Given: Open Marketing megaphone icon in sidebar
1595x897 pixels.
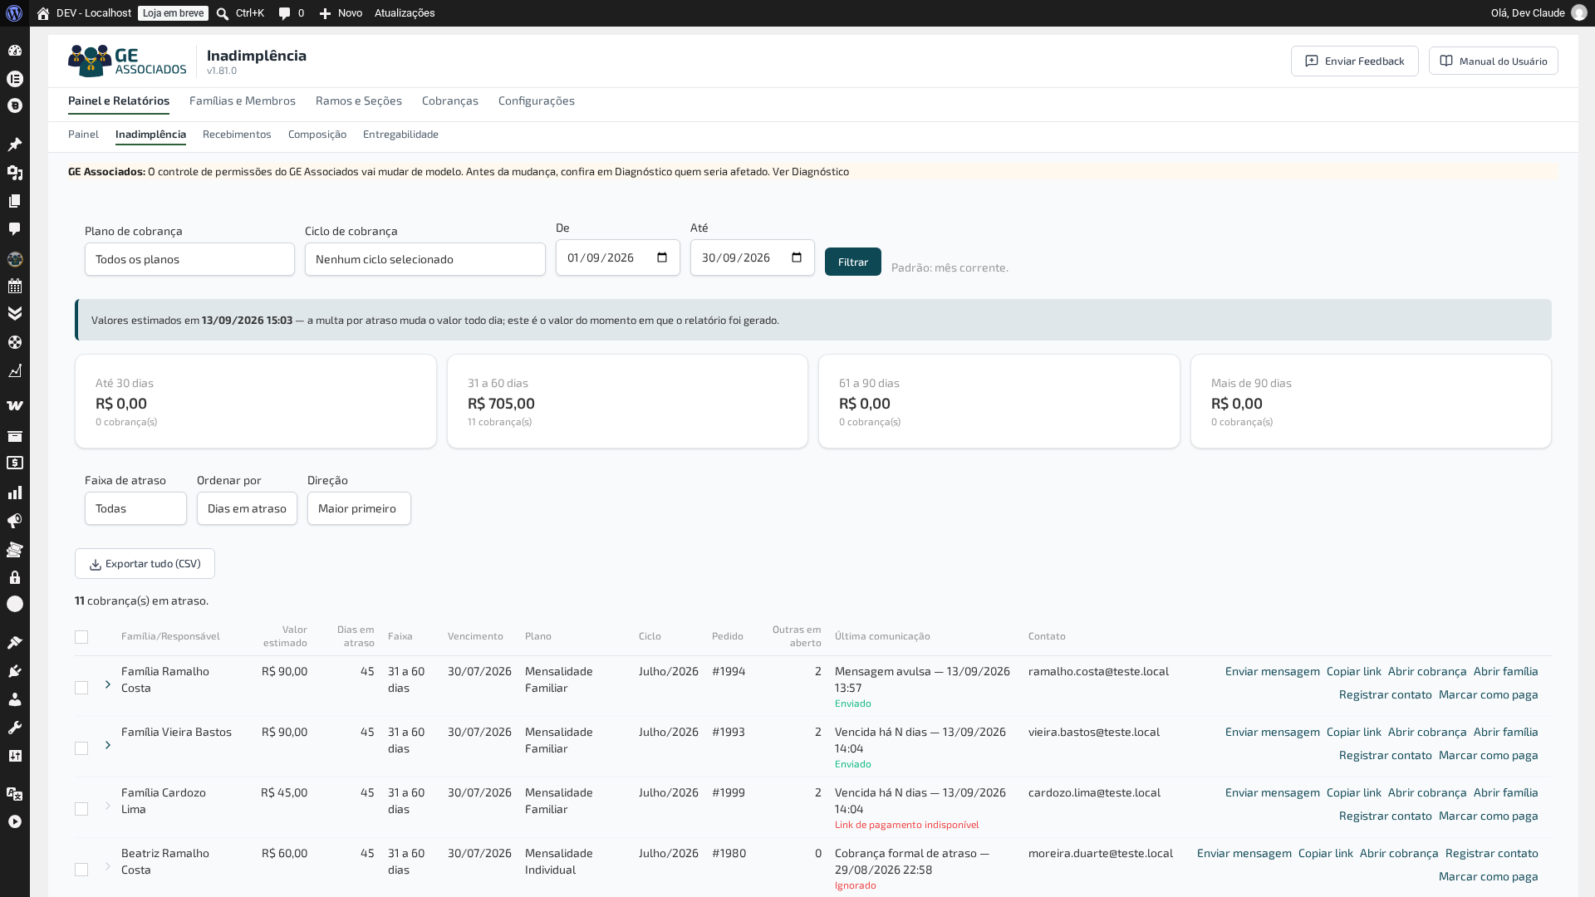Looking at the screenshot, I should [15, 522].
